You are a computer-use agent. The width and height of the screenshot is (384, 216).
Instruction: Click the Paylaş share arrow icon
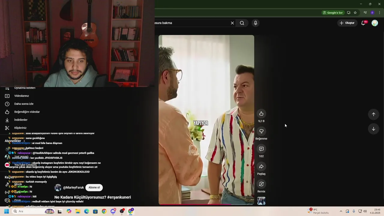(261, 166)
